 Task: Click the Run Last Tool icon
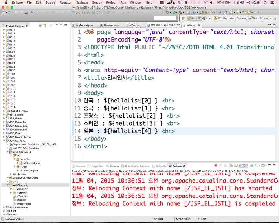[180, 12]
